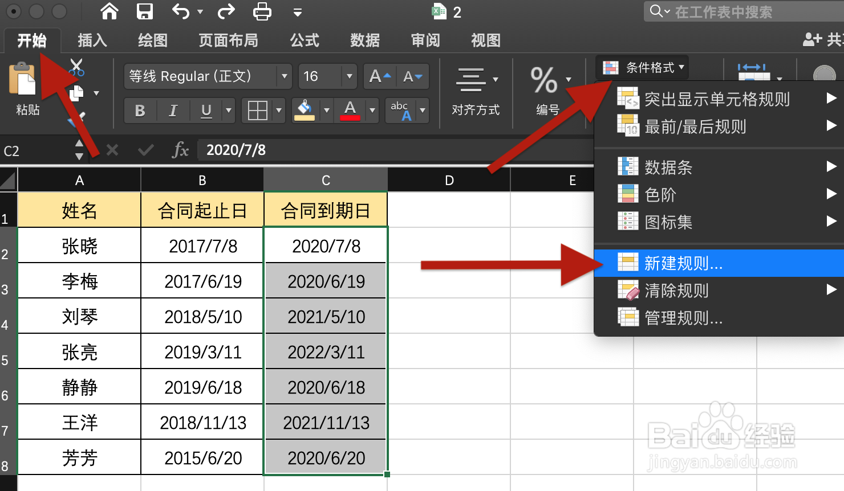Cut selection with scissors icon

coord(76,67)
